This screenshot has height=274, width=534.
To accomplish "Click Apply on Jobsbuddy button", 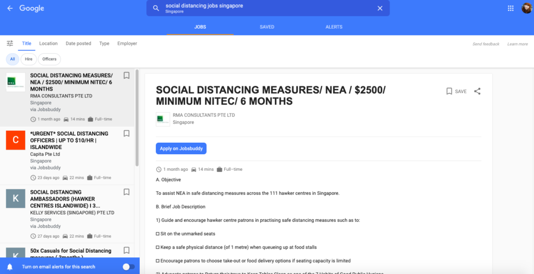I will pos(181,148).
